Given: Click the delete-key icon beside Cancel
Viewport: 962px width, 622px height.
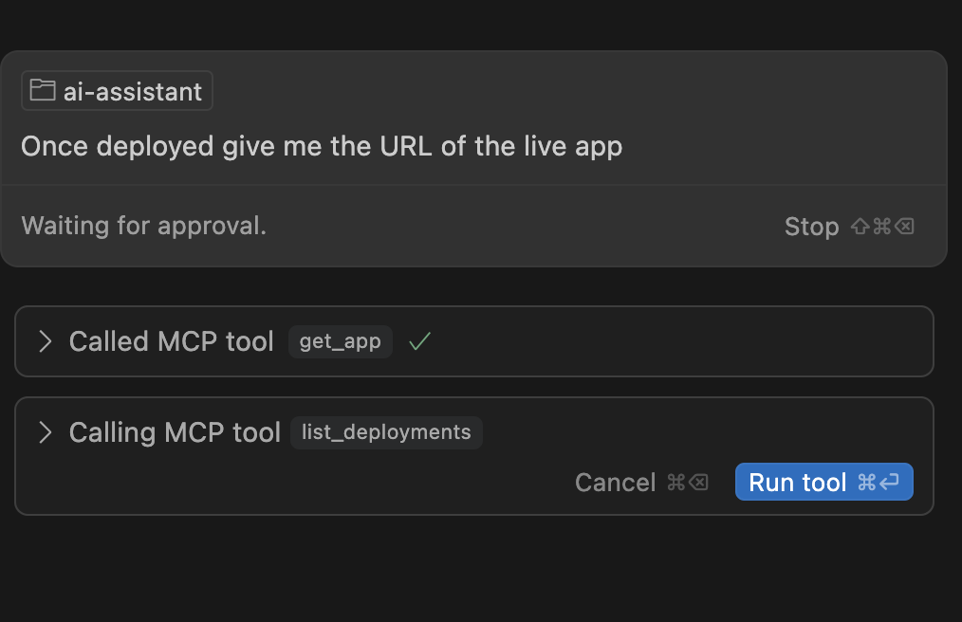Looking at the screenshot, I should click(x=698, y=483).
